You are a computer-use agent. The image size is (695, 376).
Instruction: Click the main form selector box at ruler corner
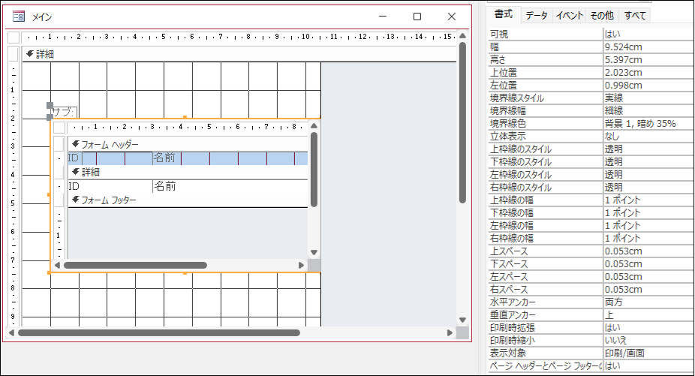click(14, 38)
